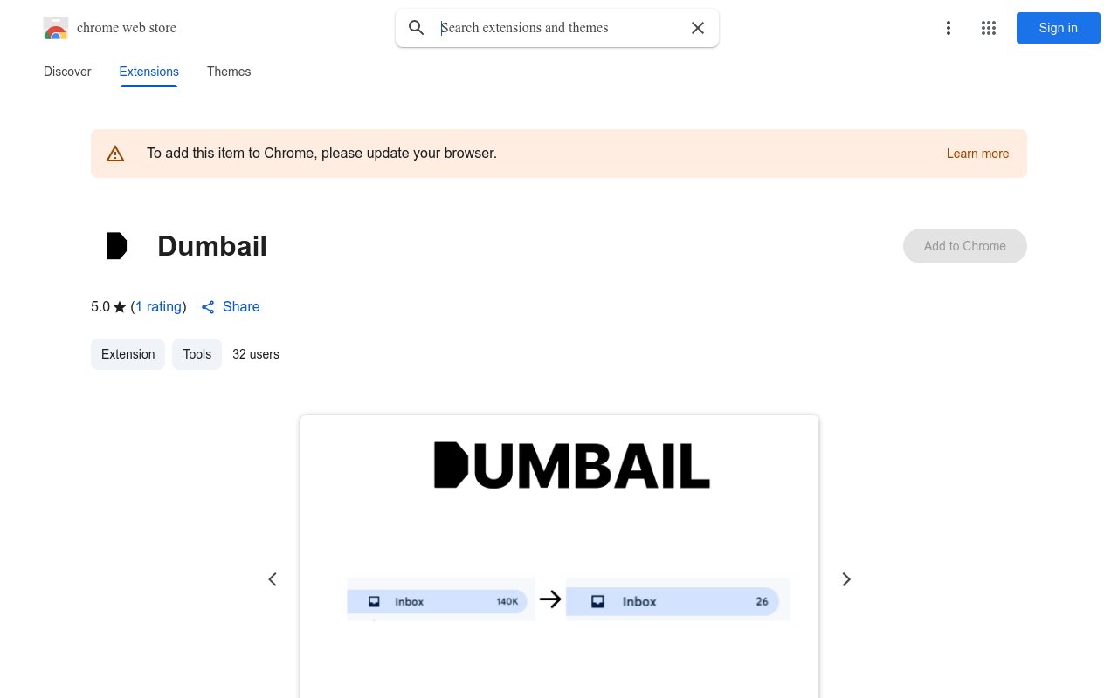This screenshot has height=698, width=1118.
Task: Click the 32 users text
Action: pos(256,354)
